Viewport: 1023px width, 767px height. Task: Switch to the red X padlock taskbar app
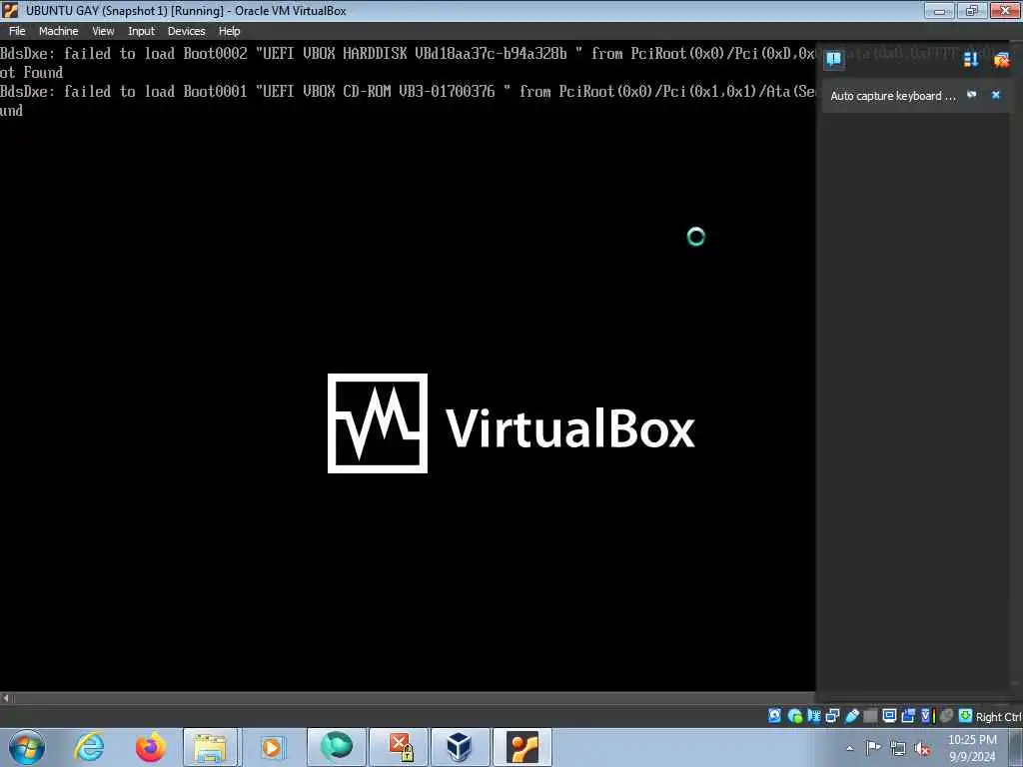pyautogui.click(x=399, y=747)
